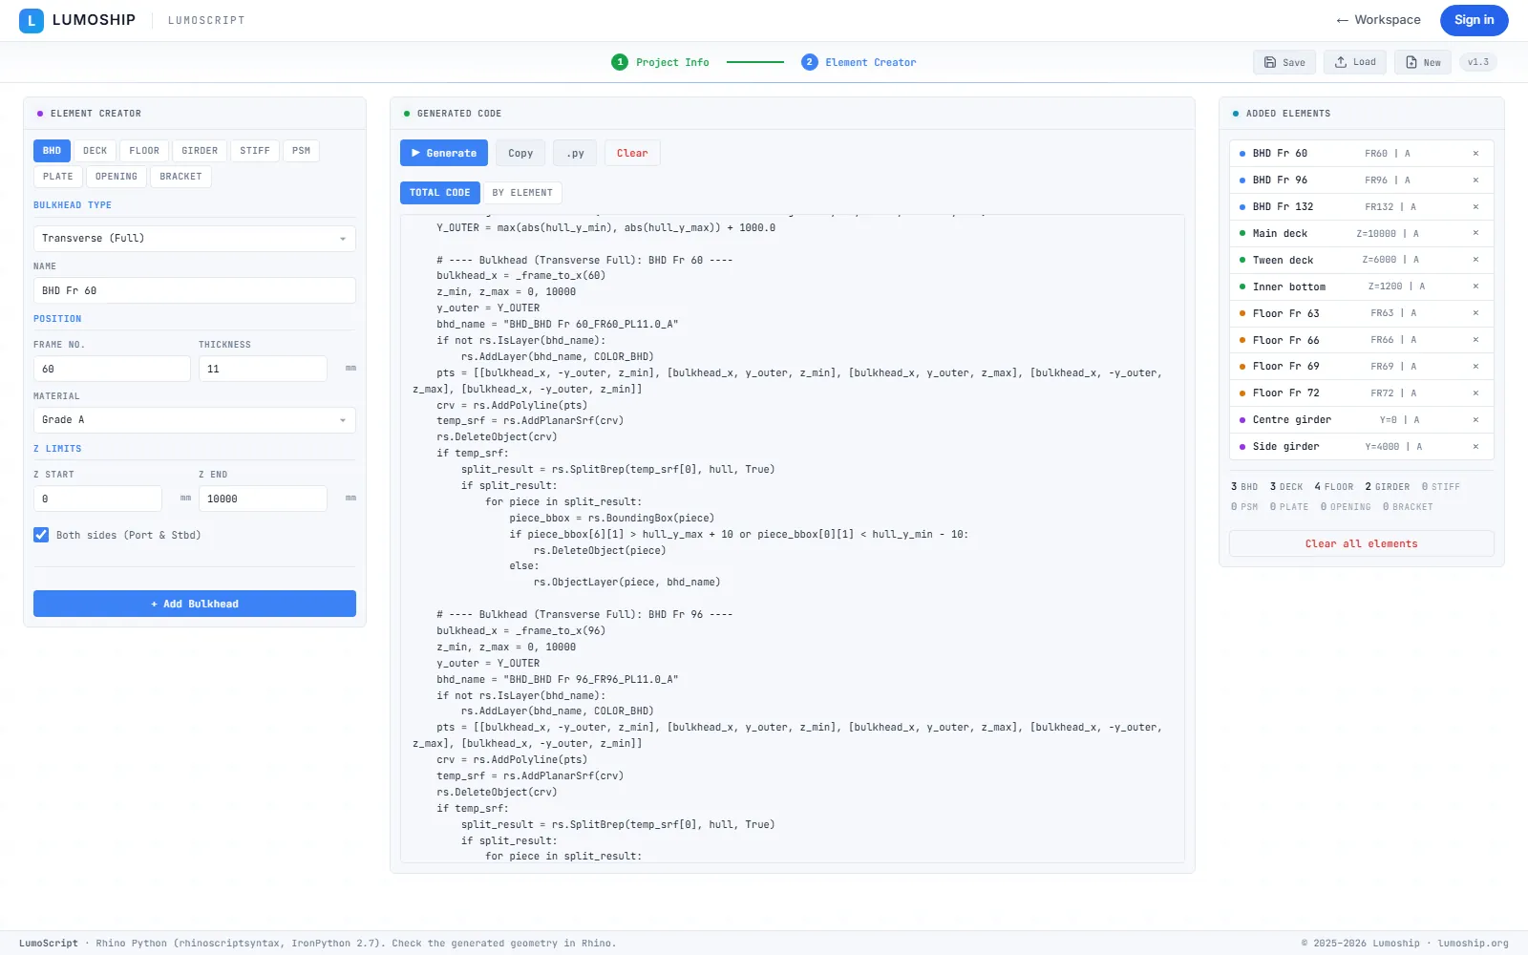
Task: Remove Floor Fr 72 element
Action: (x=1475, y=393)
